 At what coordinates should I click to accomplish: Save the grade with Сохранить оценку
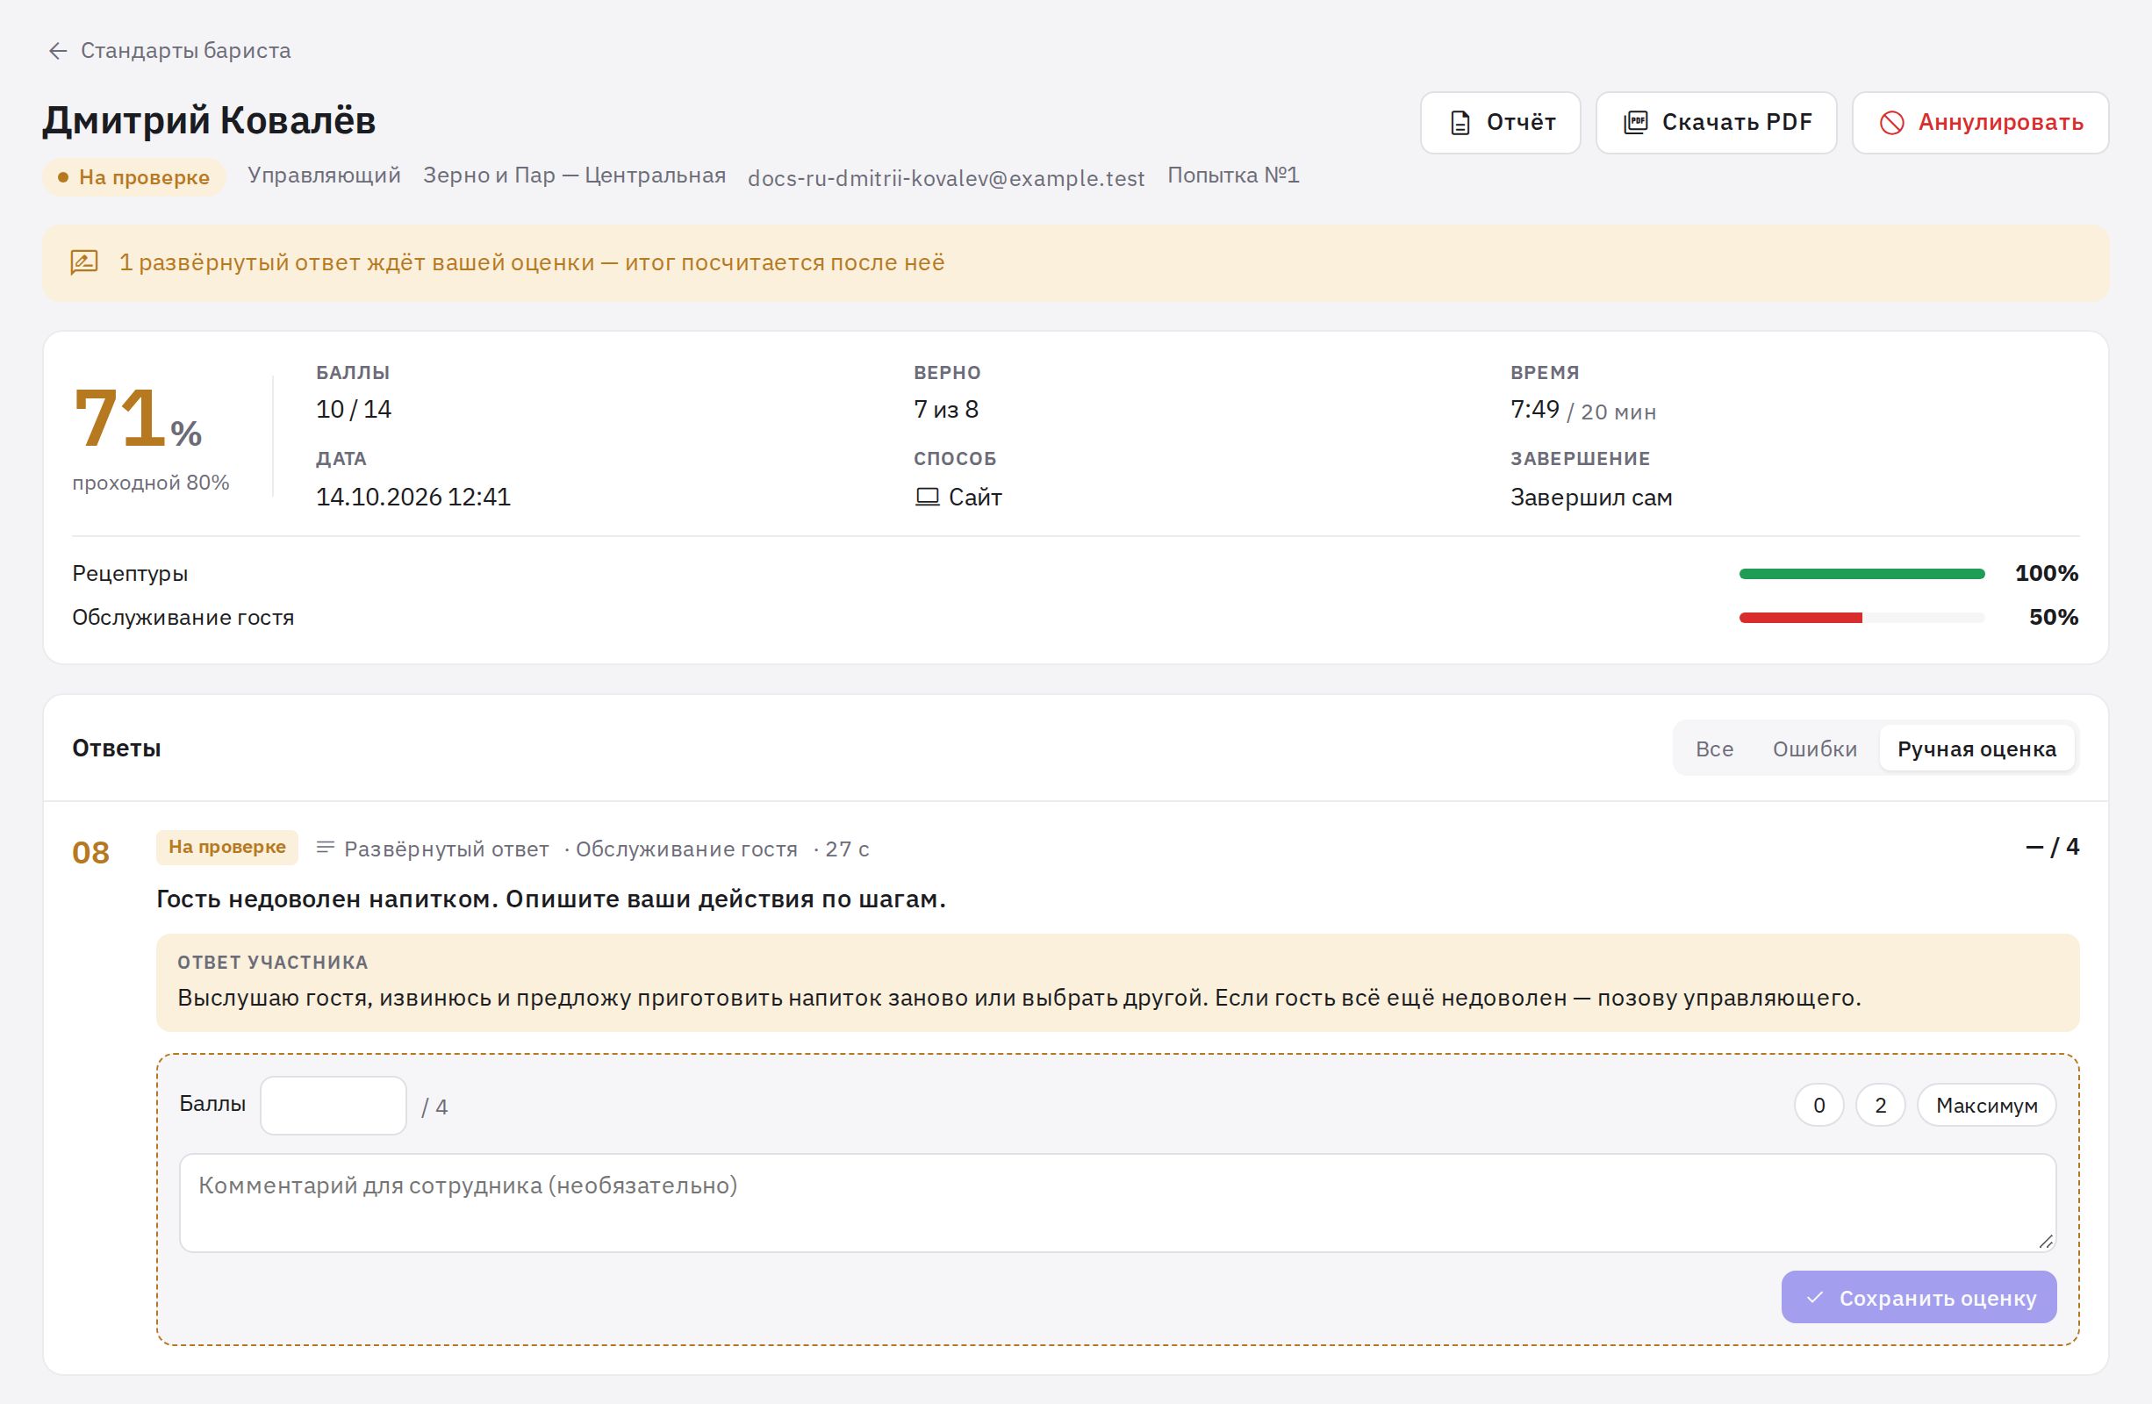[1919, 1297]
